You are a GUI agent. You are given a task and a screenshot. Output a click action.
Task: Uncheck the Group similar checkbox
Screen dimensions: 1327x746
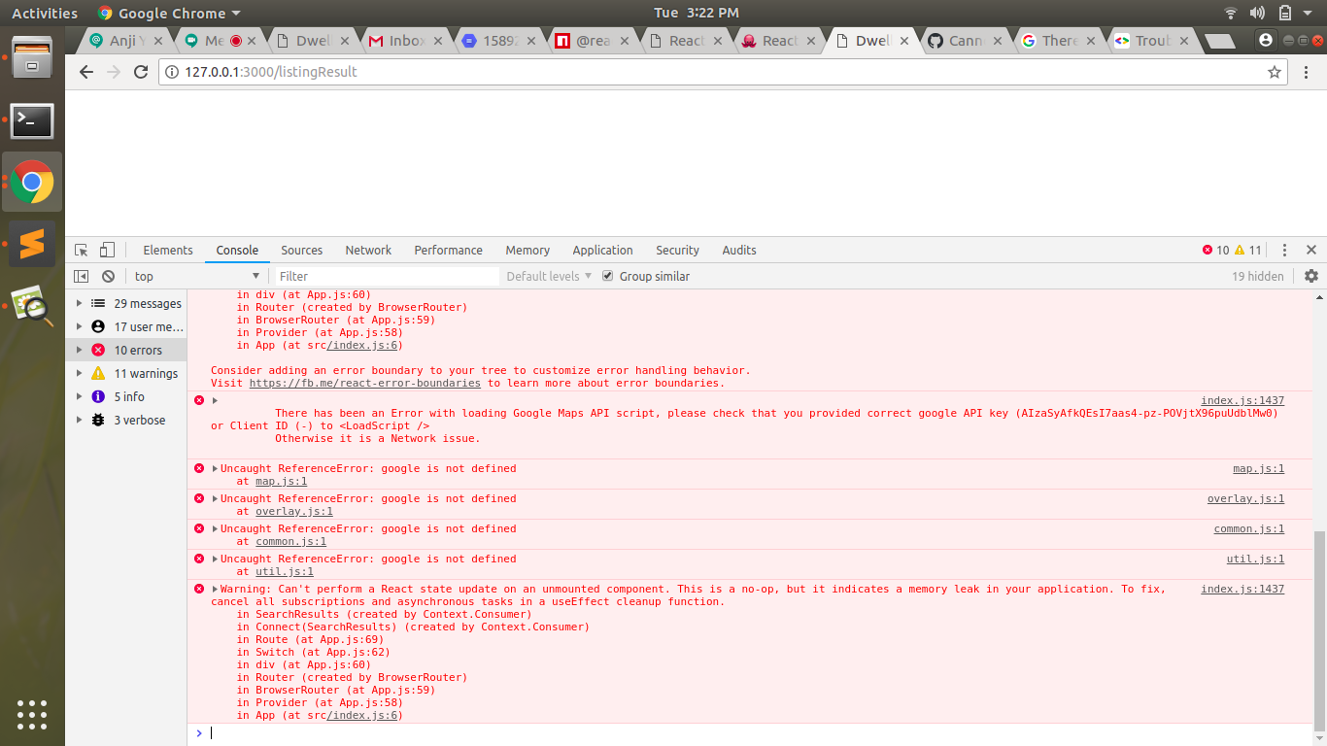pos(607,276)
